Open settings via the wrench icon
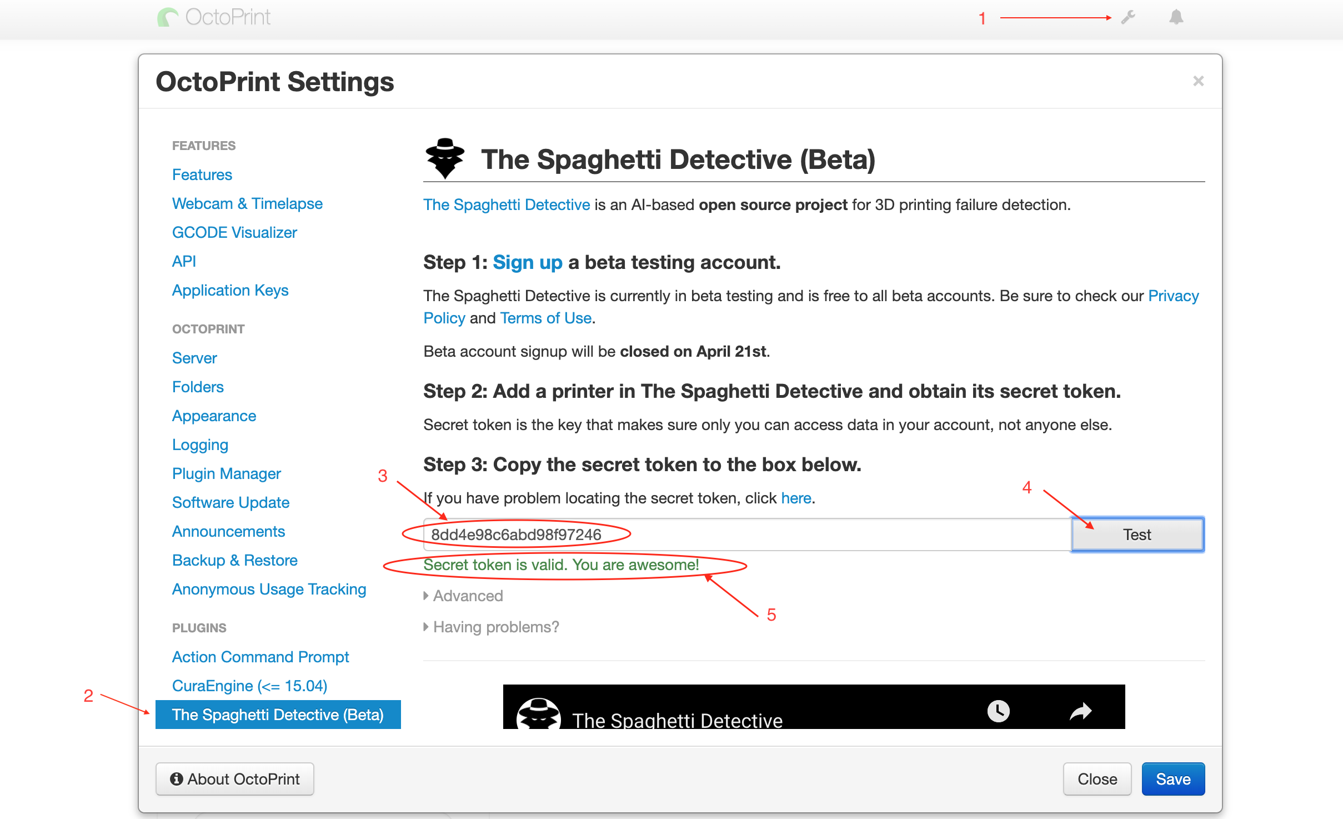The width and height of the screenshot is (1343, 819). coord(1128,17)
